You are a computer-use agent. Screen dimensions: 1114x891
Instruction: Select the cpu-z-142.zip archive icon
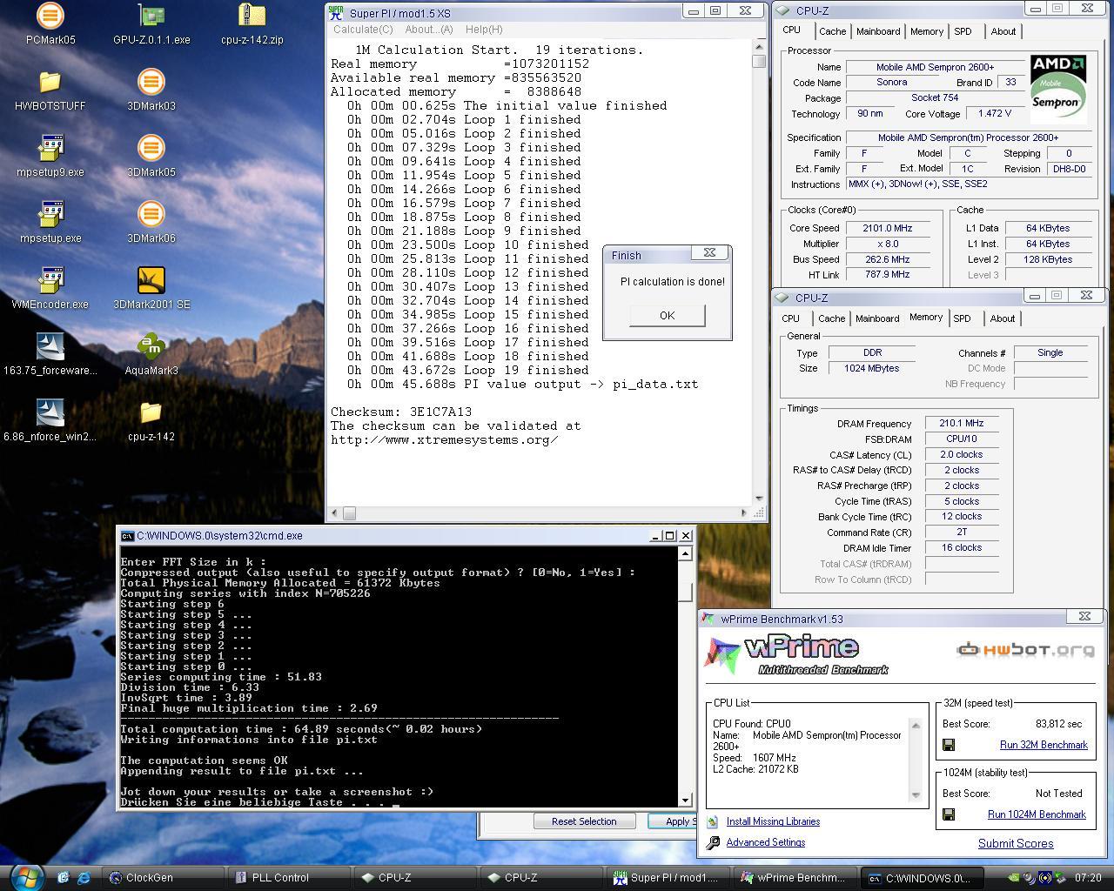point(252,16)
